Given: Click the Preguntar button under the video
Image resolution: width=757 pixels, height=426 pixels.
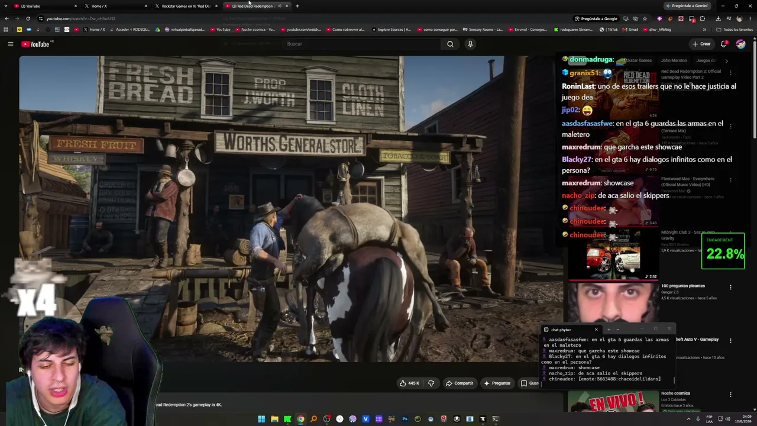Looking at the screenshot, I should pos(497,383).
